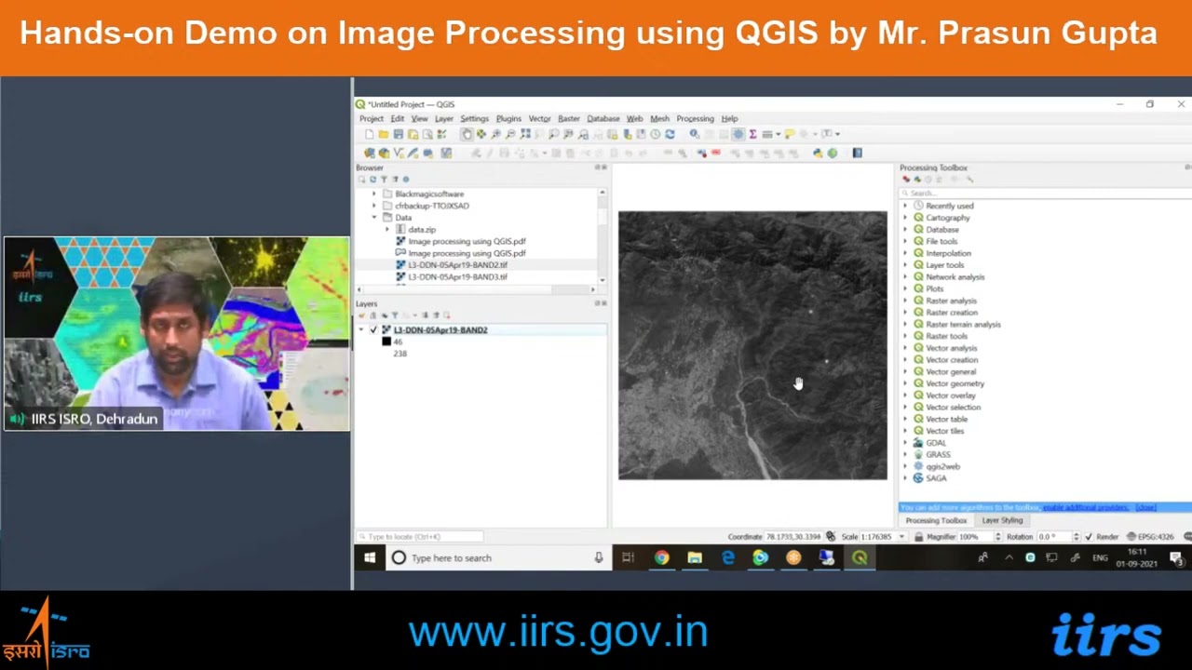This screenshot has height=670, width=1192.
Task: Open the Scale dropdown in status bar
Action: click(x=901, y=537)
